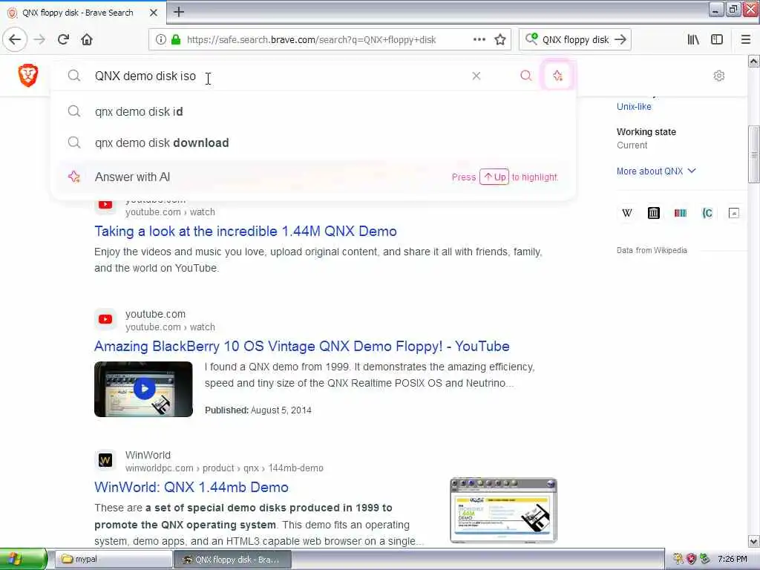Screen dimensions: 760x570
Task: Run search with pink magnifier icon
Action: (x=526, y=76)
